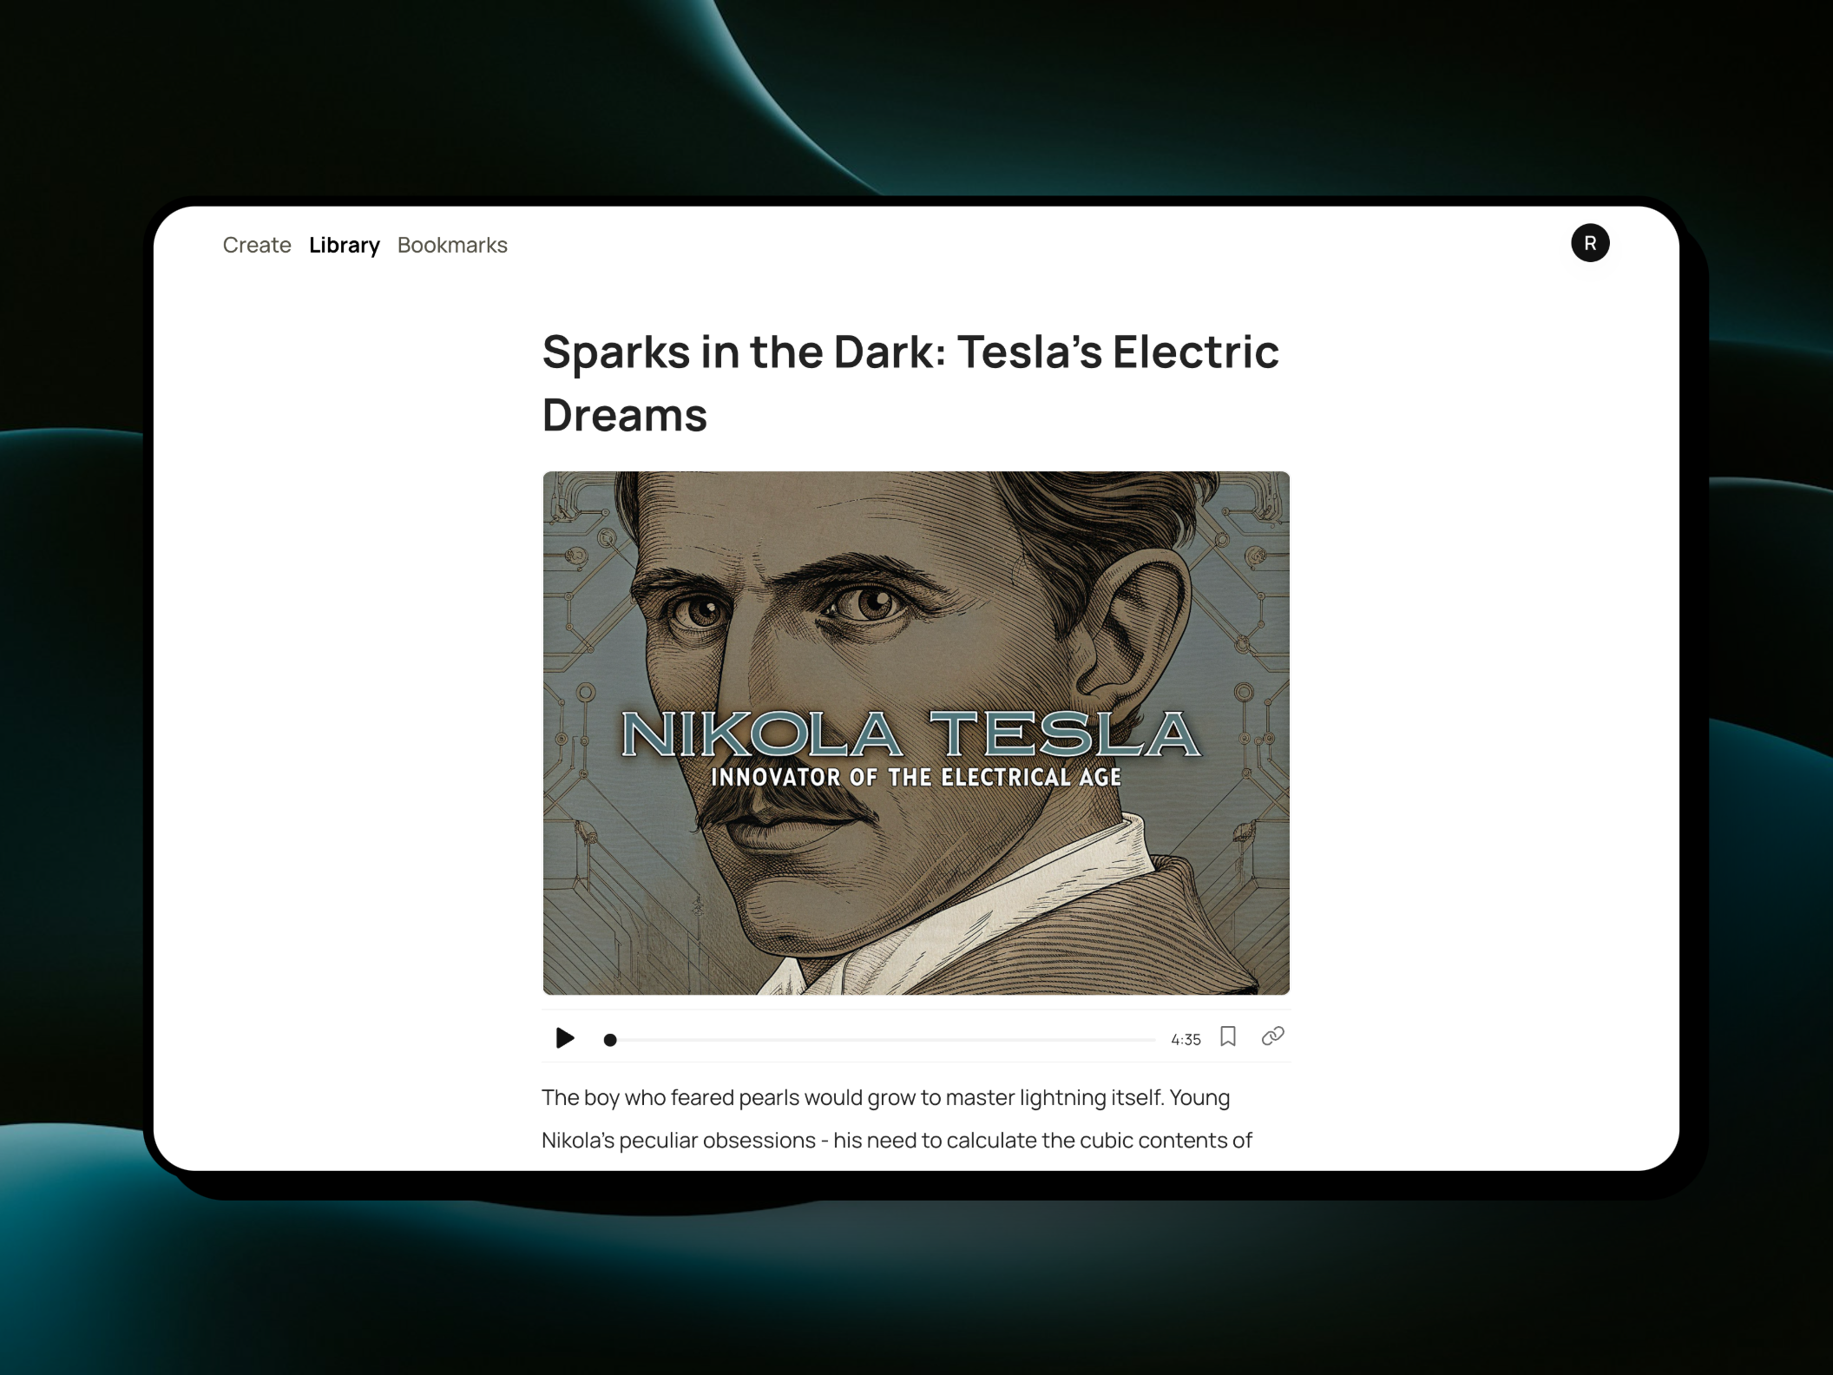Image resolution: width=1833 pixels, height=1375 pixels.
Task: Click the episode title heading 'Sparks in the Dark'
Action: pos(910,383)
